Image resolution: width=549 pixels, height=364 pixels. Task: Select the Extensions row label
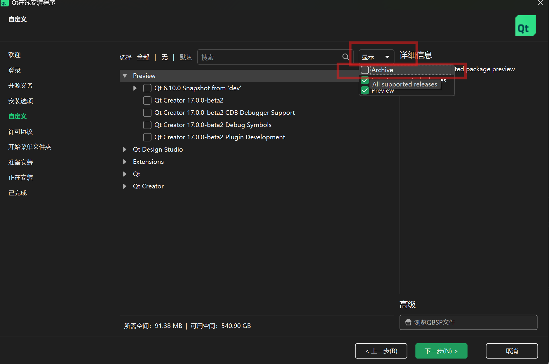tap(148, 162)
